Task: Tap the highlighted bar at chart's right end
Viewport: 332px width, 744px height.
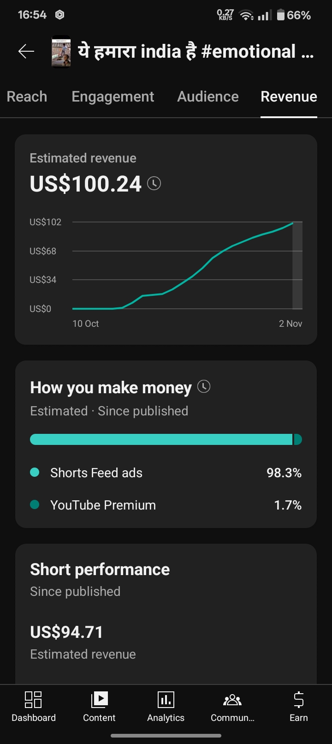Action: coord(297,265)
